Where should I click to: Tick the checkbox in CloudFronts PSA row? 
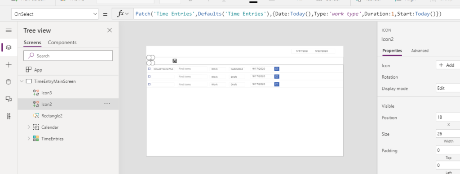[x=149, y=69]
